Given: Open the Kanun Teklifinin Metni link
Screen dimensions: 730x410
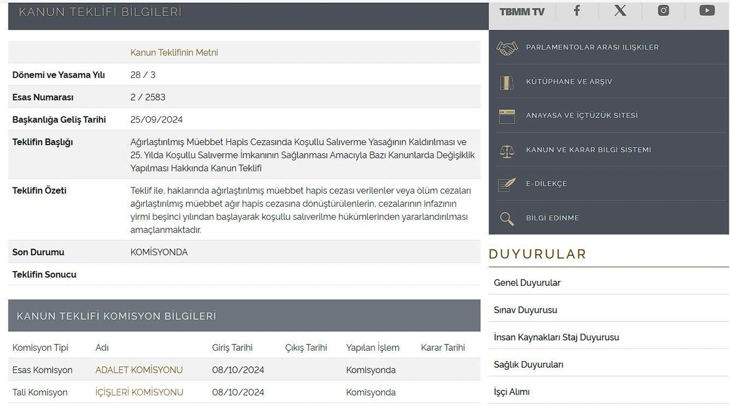Looking at the screenshot, I should click(x=174, y=52).
